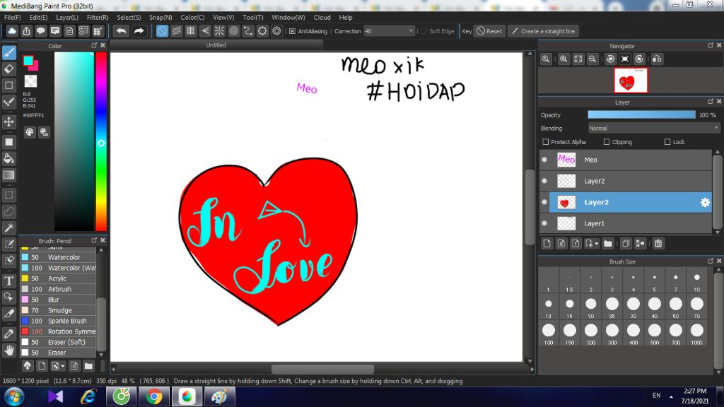Open Chrome from the taskbar

coord(154,396)
